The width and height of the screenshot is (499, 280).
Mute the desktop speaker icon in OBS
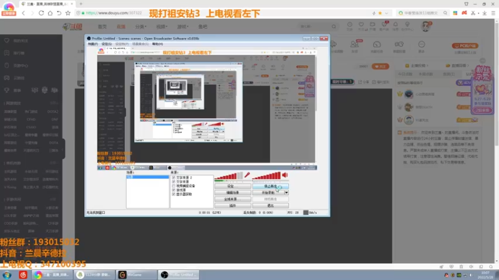click(x=285, y=175)
